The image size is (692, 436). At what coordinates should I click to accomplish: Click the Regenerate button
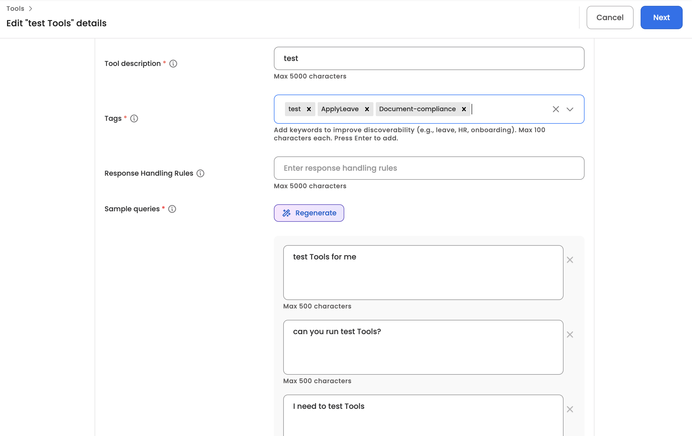309,213
